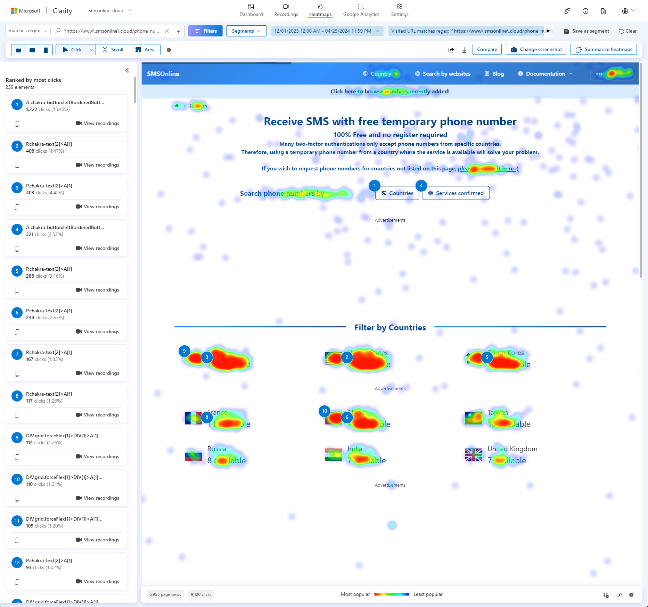This screenshot has width=648, height=607.
Task: Switch to Scroll heatmap type
Action: 113,50
